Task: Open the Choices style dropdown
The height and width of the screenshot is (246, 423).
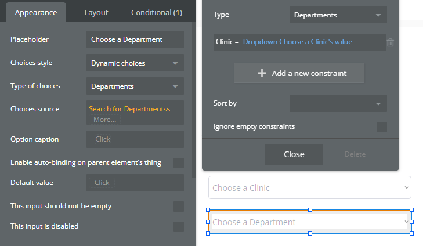Action: point(135,63)
